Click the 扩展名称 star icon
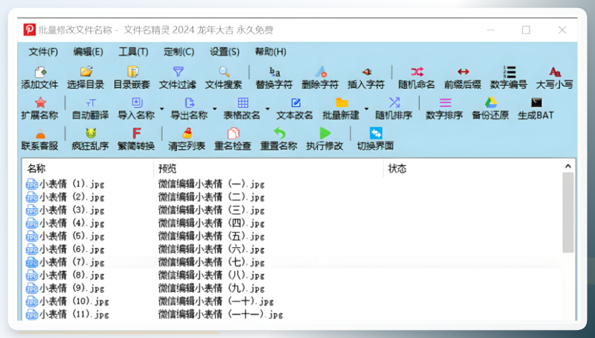595x338 pixels. [40, 103]
